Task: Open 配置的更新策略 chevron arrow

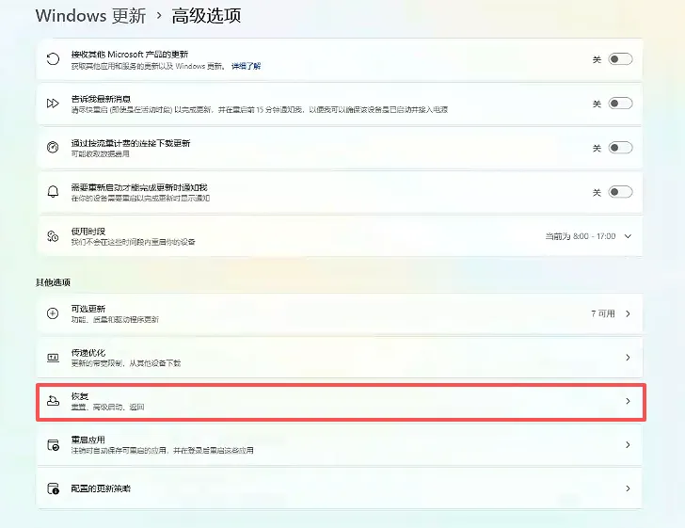Action: coord(628,488)
